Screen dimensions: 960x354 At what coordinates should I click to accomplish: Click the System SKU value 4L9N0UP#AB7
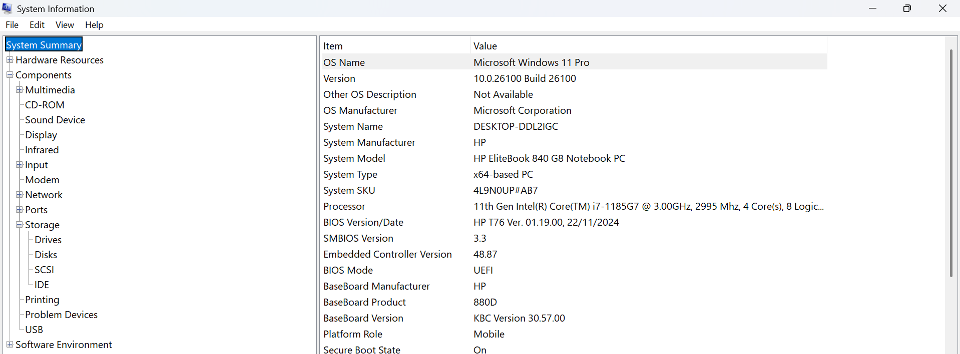point(506,190)
